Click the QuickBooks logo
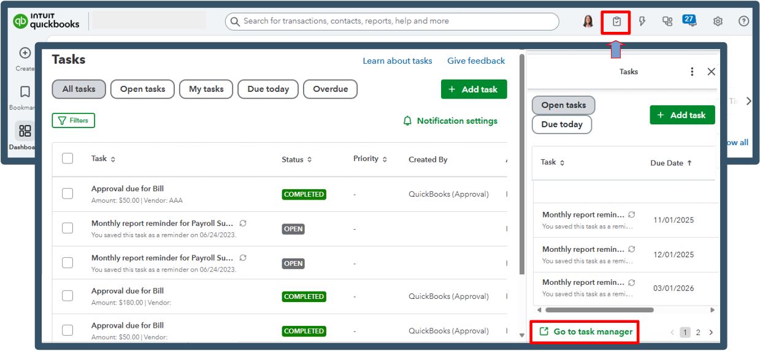Image resolution: width=760 pixels, height=351 pixels. (47, 21)
